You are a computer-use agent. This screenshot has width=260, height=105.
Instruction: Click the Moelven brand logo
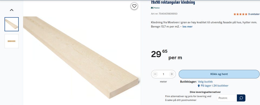(155, 8)
